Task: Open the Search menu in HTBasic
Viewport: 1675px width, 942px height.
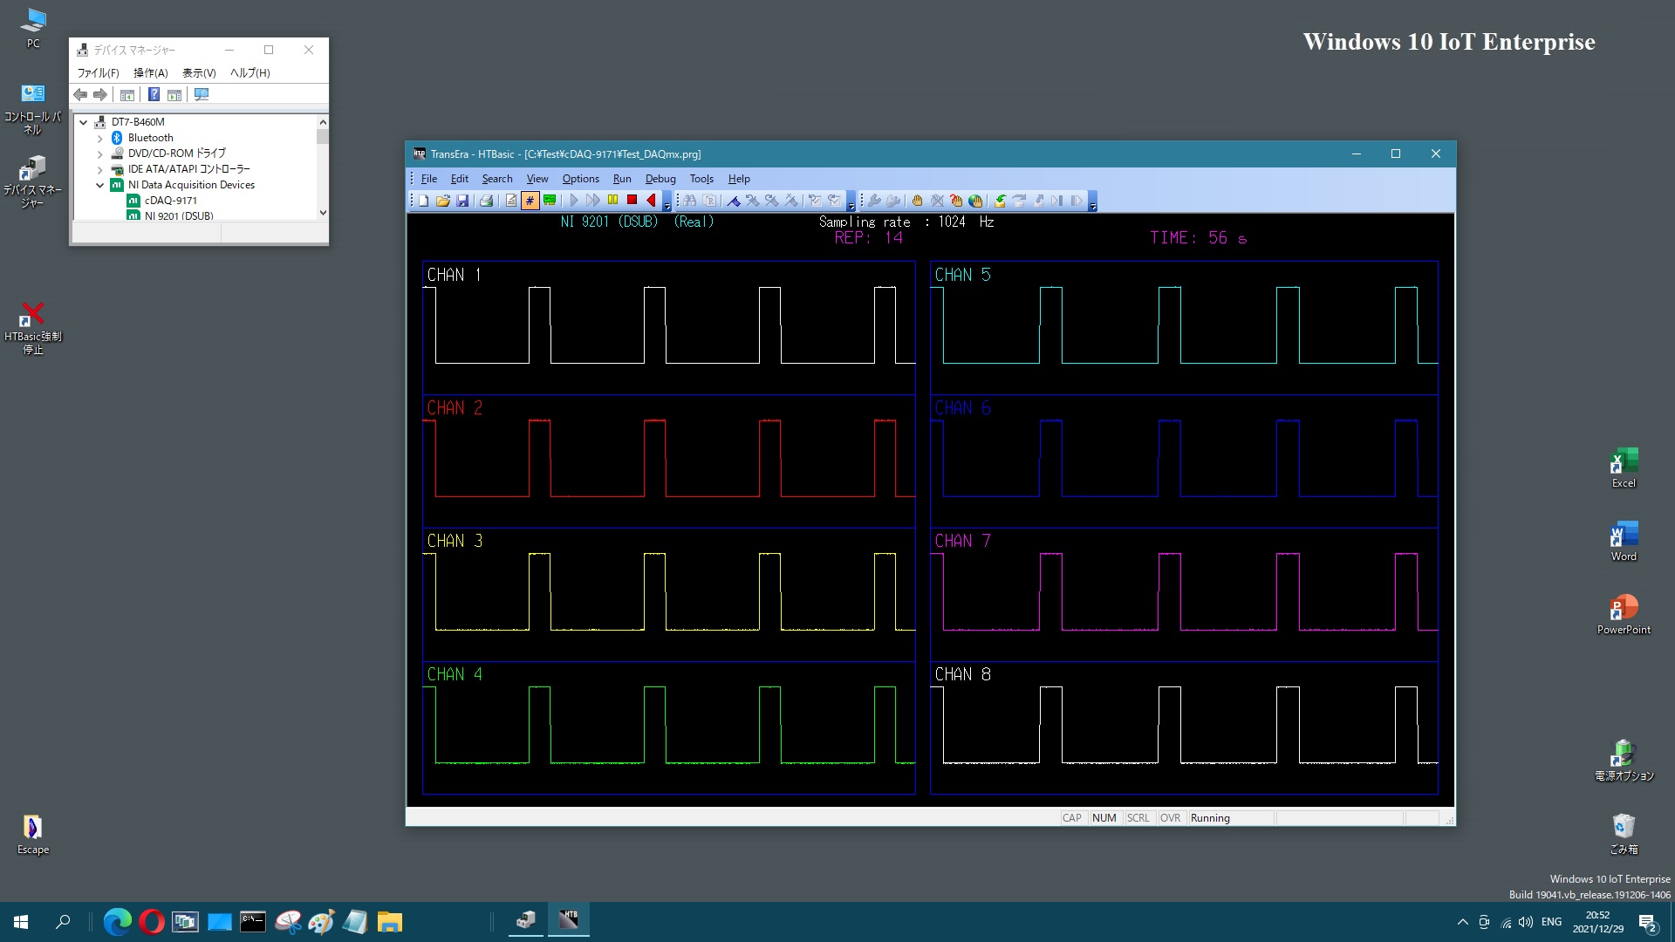Action: pos(497,179)
